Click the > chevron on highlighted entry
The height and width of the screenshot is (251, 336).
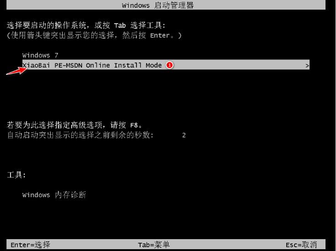click(x=307, y=66)
